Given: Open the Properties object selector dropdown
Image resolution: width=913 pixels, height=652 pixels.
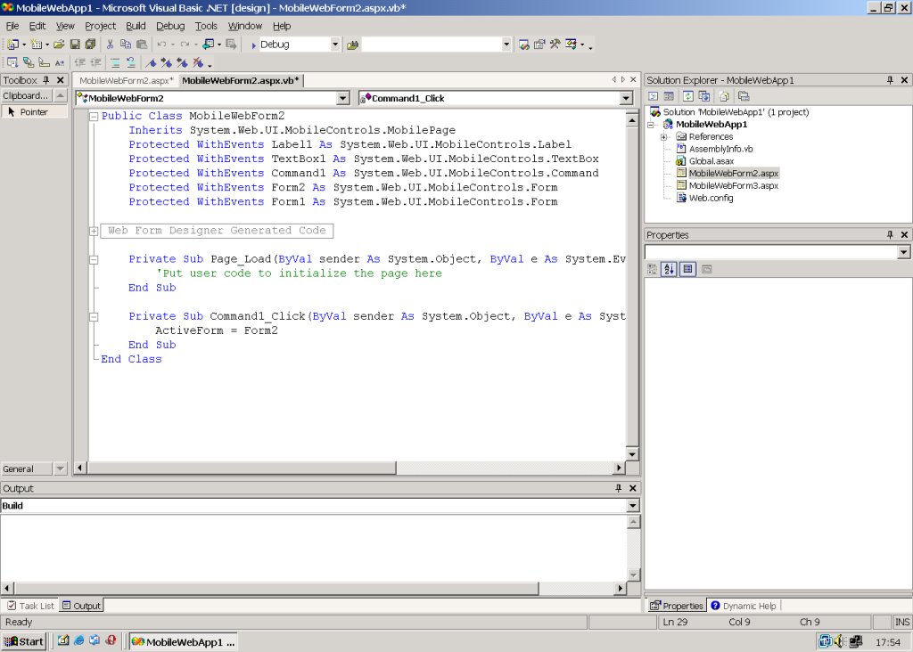Looking at the screenshot, I should pos(904,252).
